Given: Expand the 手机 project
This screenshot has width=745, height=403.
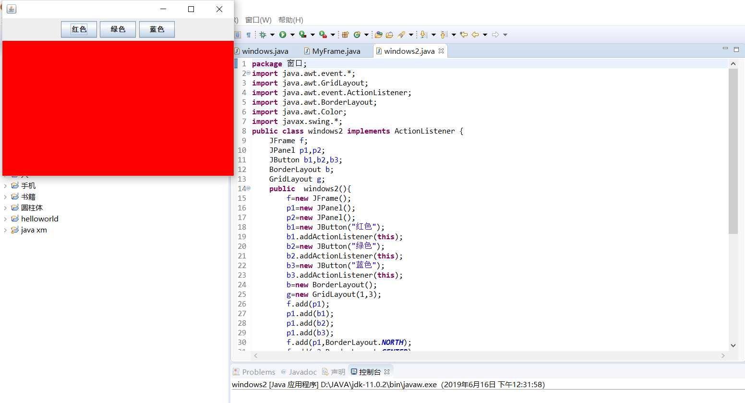Looking at the screenshot, I should [x=5, y=186].
